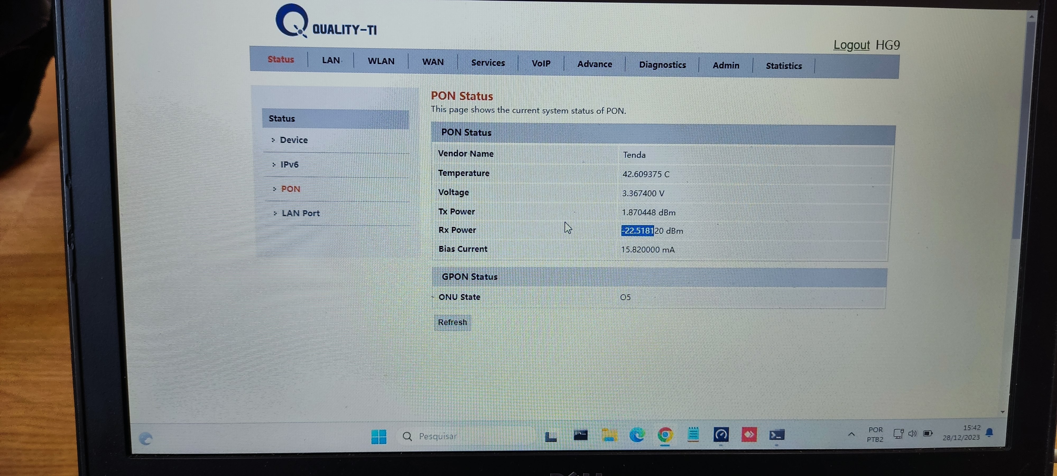Switch to the WLAN tab
Image resolution: width=1057 pixels, height=476 pixels.
(x=381, y=61)
